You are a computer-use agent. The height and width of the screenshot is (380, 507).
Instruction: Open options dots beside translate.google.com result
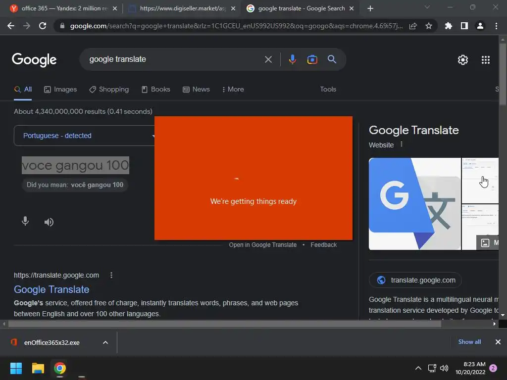click(x=111, y=275)
